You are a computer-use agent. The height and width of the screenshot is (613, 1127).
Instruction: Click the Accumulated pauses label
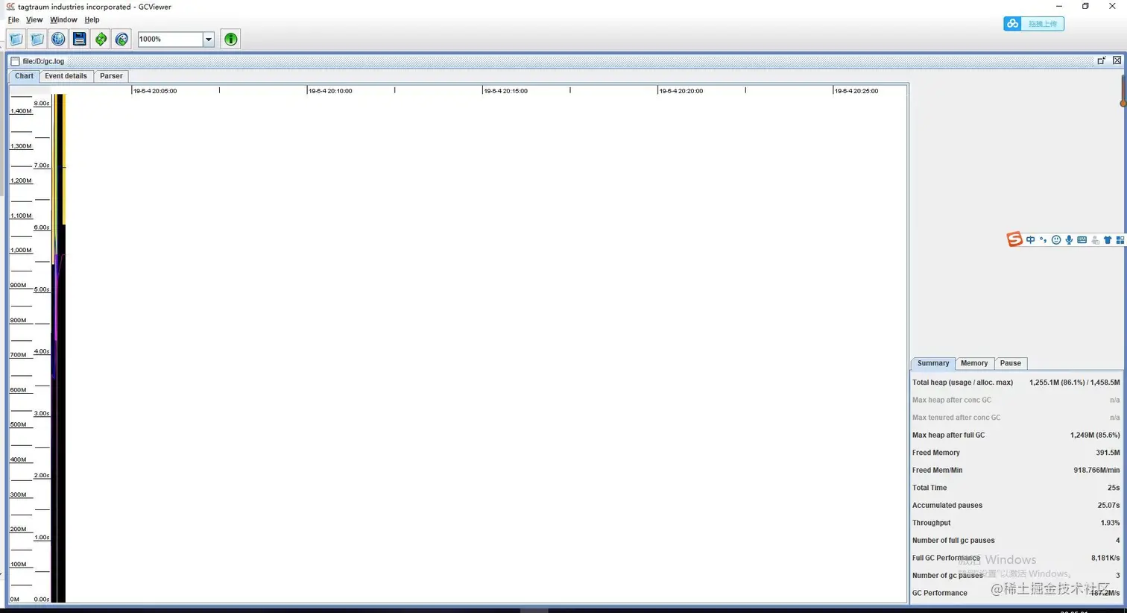pyautogui.click(x=947, y=506)
